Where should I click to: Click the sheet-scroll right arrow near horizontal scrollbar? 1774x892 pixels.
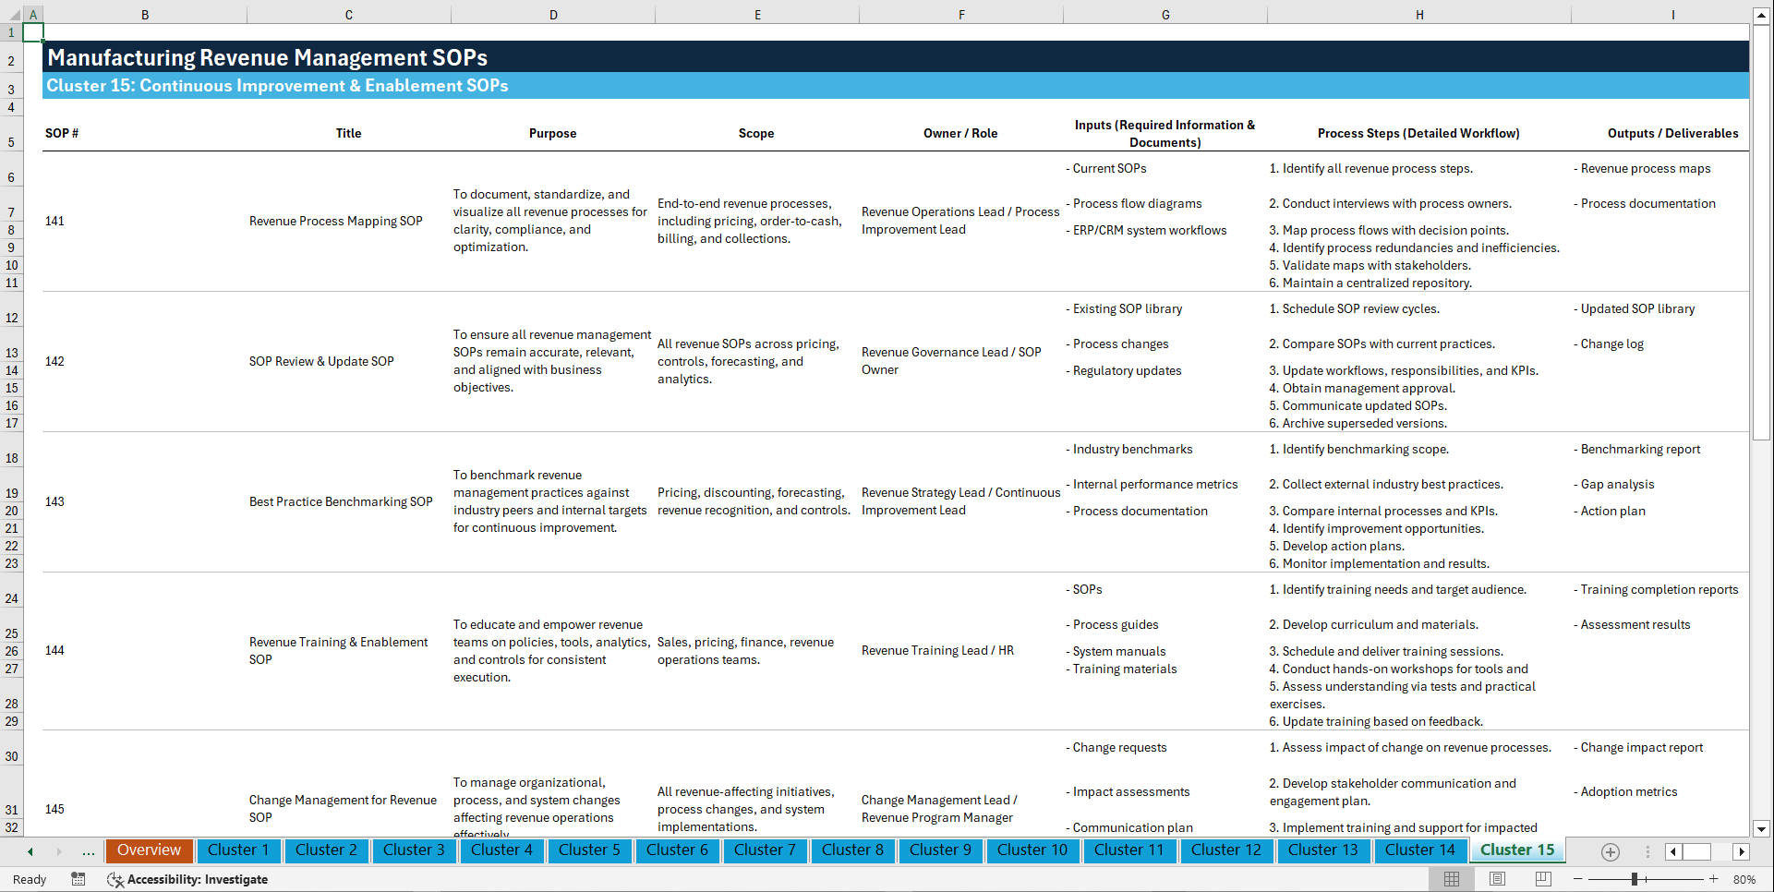1742,851
